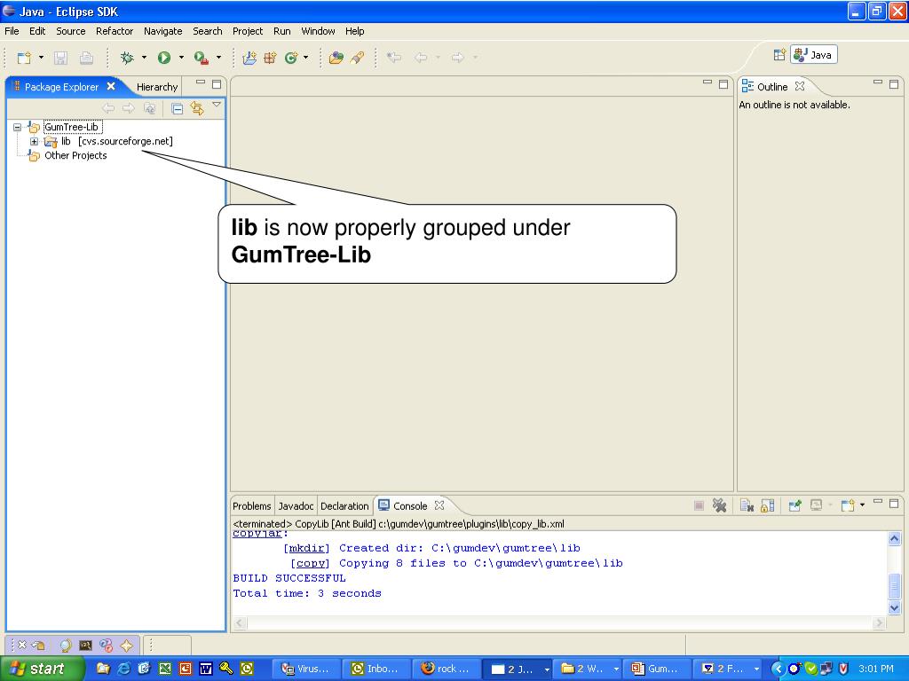
Task: Click the Save toolbar icon
Action: [x=61, y=58]
